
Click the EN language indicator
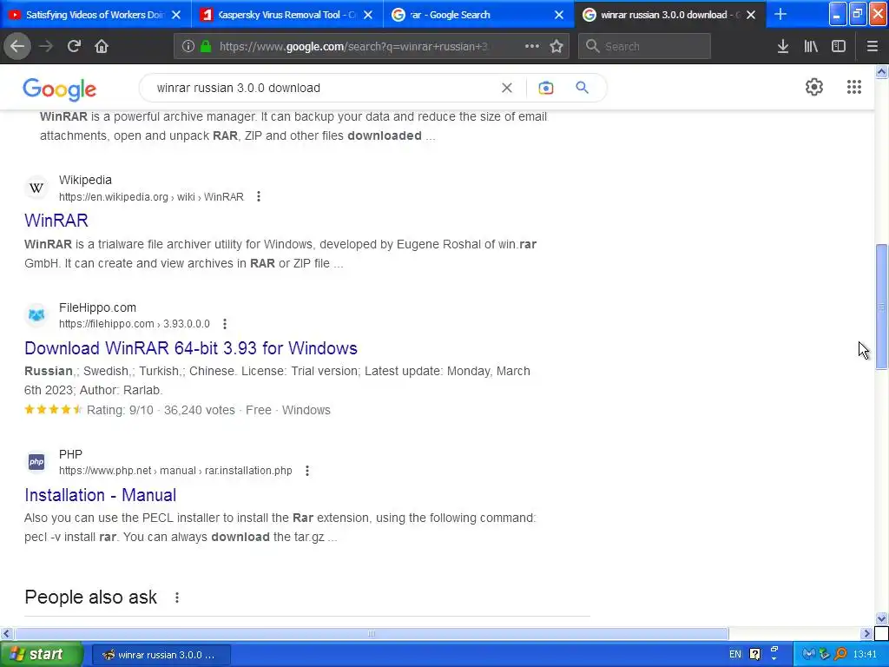734,655
